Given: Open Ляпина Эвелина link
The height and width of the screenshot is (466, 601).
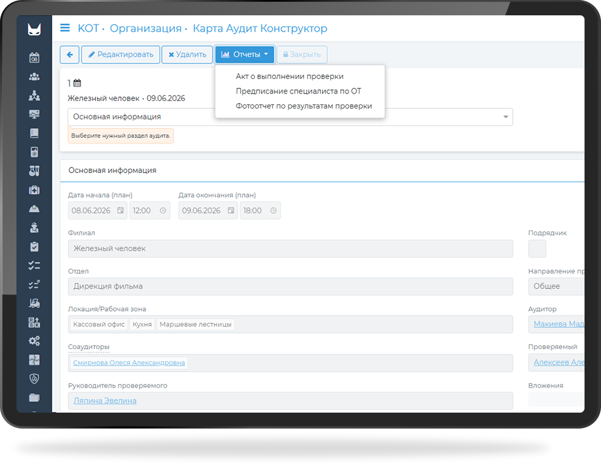Looking at the screenshot, I should (105, 401).
